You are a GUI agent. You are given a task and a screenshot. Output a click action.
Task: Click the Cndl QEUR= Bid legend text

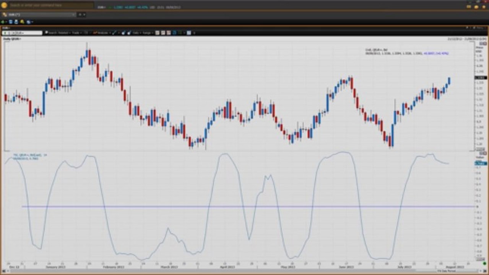pyautogui.click(x=377, y=50)
